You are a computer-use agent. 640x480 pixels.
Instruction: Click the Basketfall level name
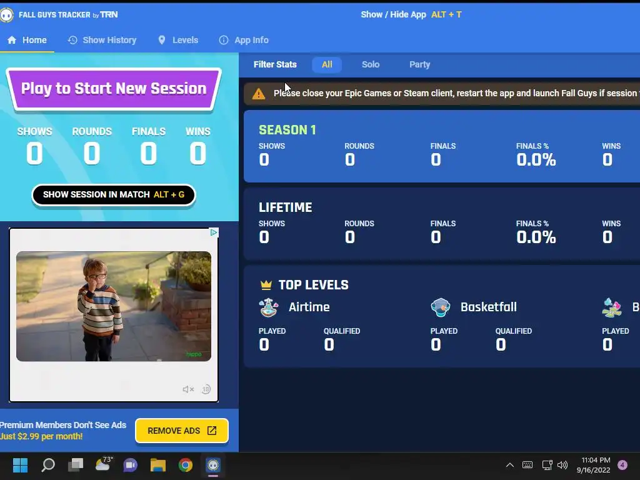point(489,307)
